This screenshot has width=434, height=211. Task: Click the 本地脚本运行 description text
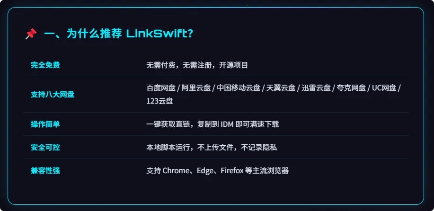[x=168, y=147]
